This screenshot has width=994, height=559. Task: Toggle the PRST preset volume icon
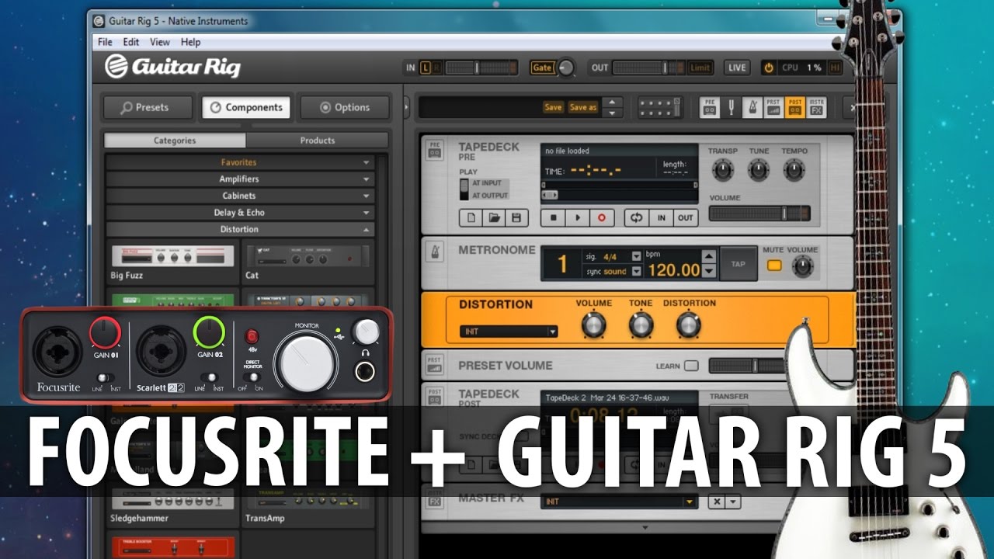coord(773,107)
